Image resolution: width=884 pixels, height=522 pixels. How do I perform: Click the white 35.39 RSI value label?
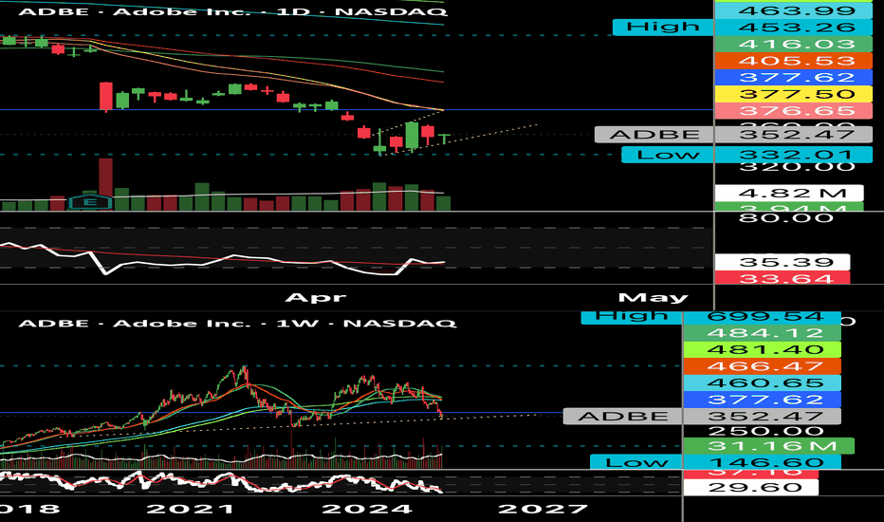pyautogui.click(x=783, y=262)
